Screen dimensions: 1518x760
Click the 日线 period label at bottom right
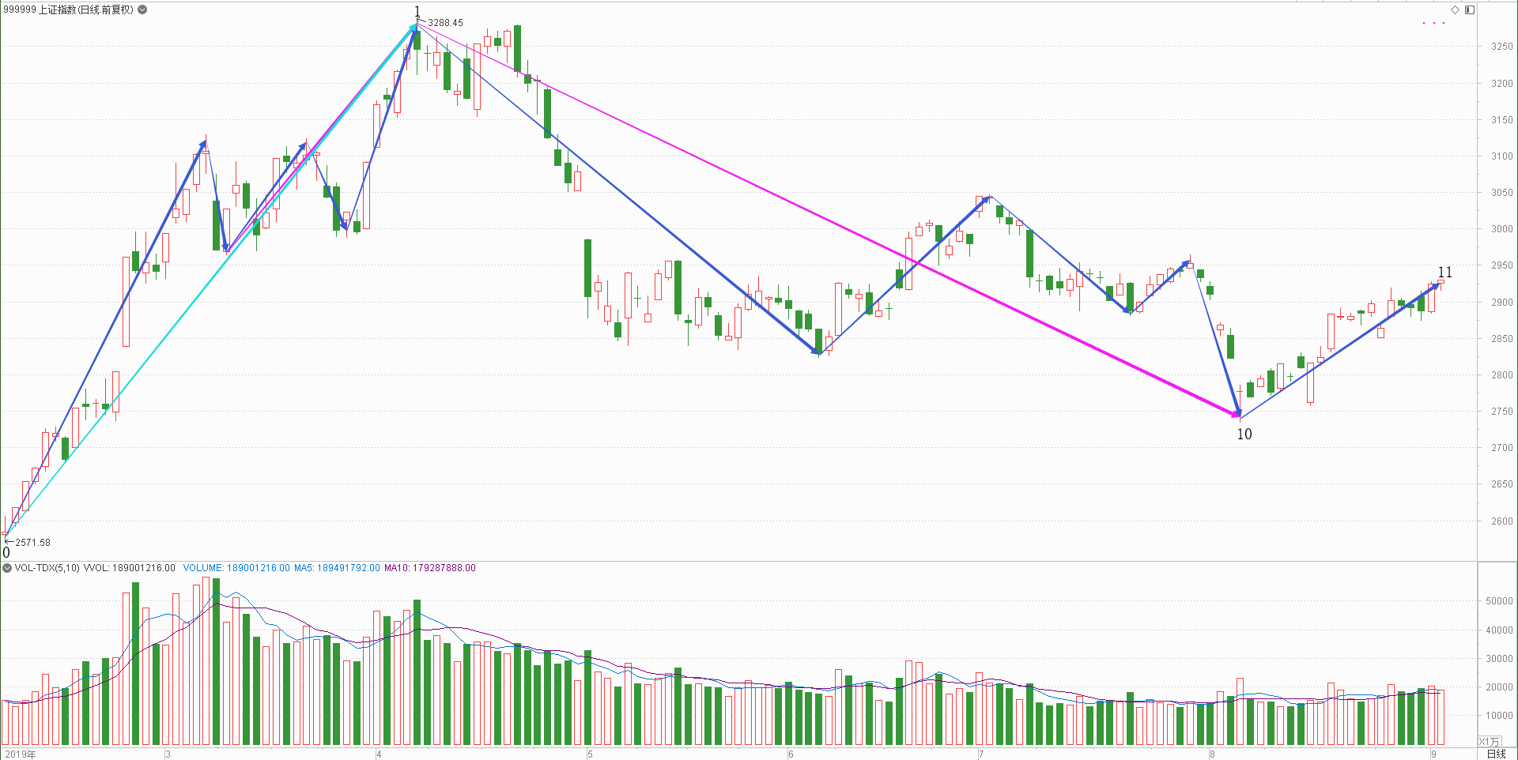click(1496, 754)
